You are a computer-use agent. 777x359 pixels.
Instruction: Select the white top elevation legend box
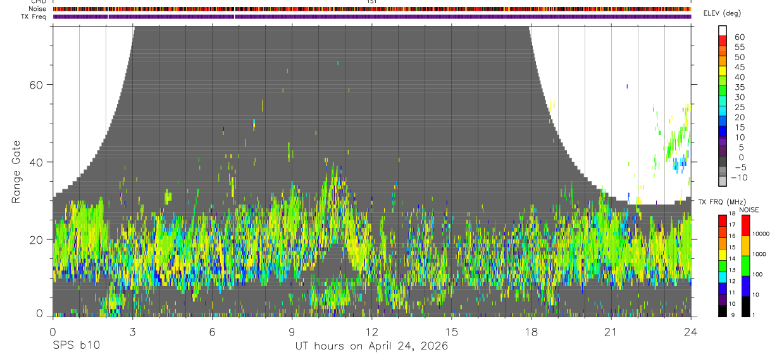point(723,30)
